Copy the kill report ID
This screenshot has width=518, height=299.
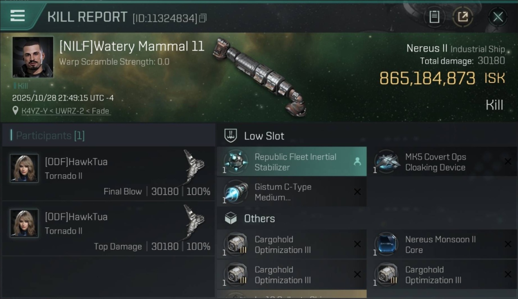pyautogui.click(x=203, y=18)
